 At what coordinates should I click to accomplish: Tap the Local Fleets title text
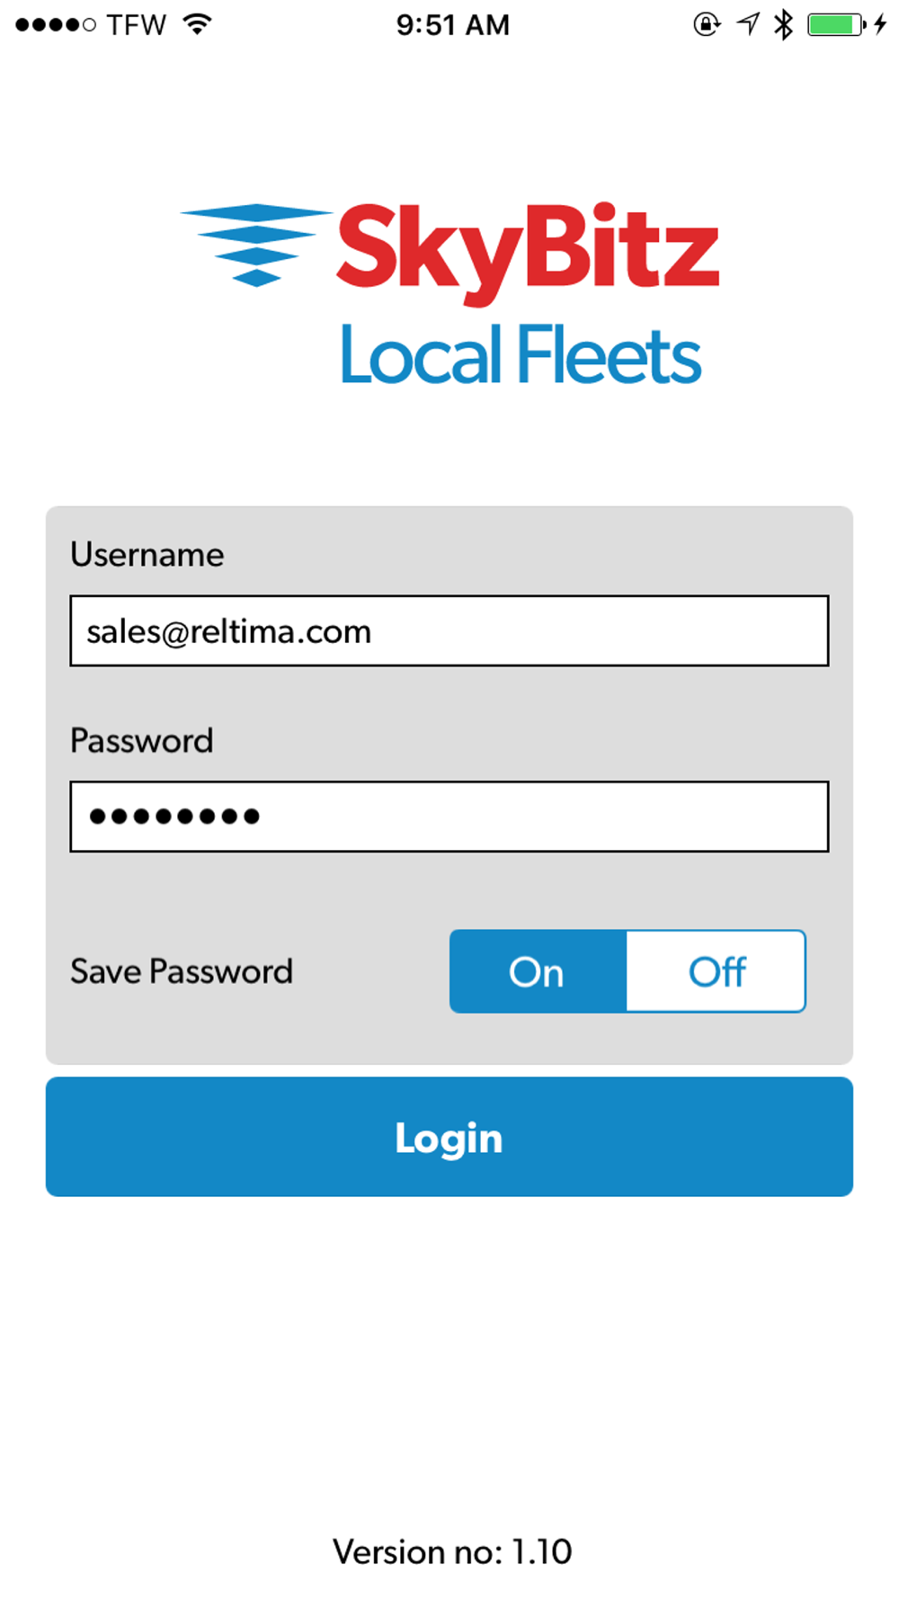pos(521,356)
